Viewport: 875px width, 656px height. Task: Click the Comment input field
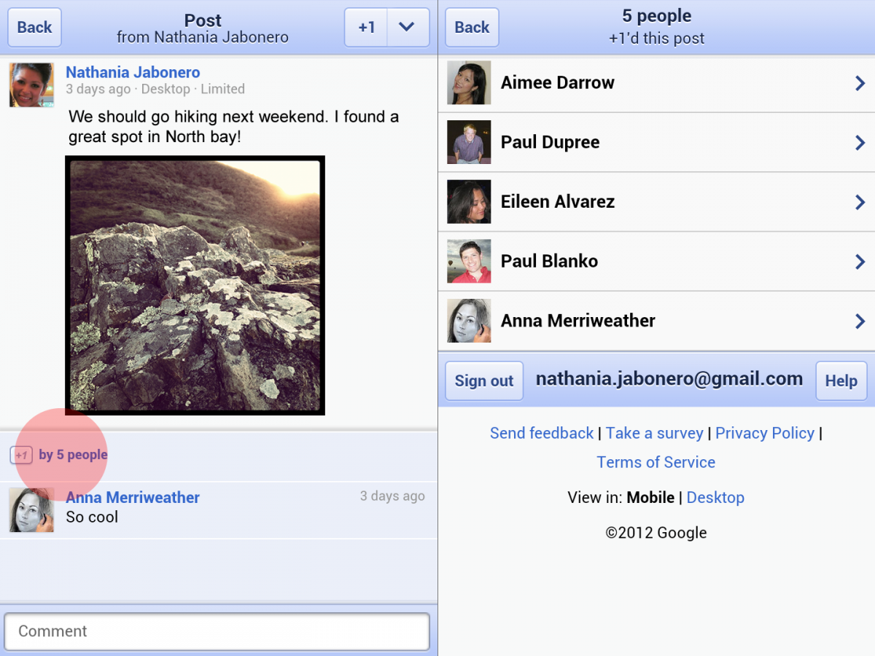[x=217, y=631]
